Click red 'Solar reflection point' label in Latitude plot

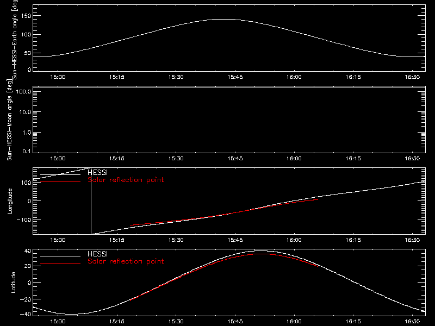tap(126, 261)
